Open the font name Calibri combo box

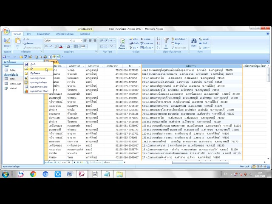pyautogui.click(x=58, y=41)
